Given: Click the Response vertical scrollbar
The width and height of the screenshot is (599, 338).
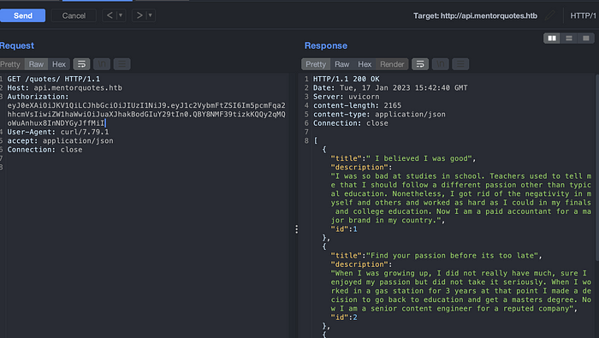Looking at the screenshot, I should click(x=596, y=168).
